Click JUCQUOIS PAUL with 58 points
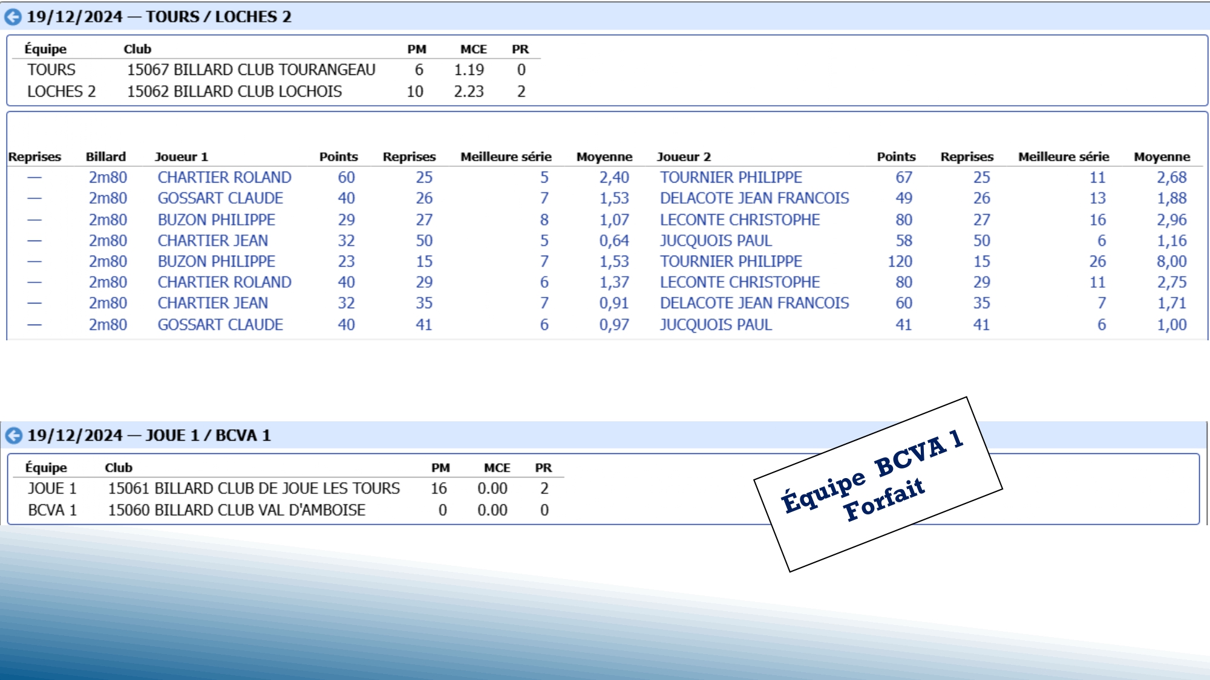 tap(716, 241)
